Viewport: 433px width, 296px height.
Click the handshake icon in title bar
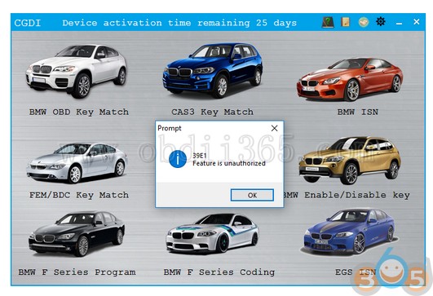364,22
